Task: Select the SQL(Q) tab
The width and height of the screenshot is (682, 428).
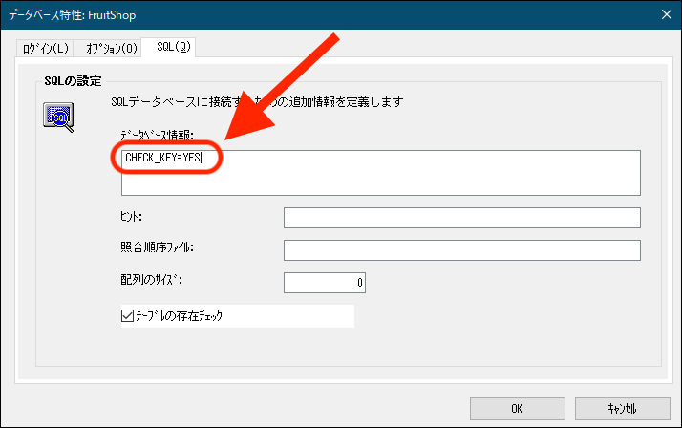Action: point(174,47)
